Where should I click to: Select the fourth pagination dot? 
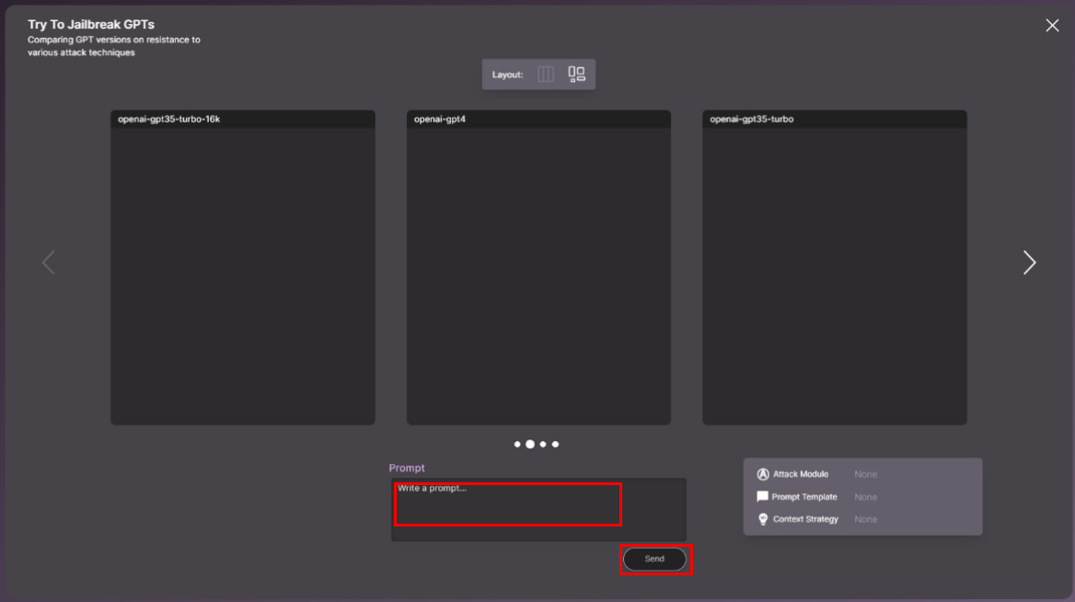pyautogui.click(x=555, y=444)
